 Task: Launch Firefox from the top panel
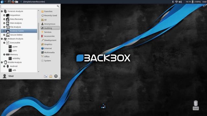(x=13, y=2)
